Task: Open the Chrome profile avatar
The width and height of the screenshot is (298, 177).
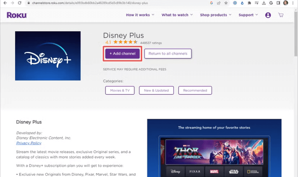Action: tap(286, 3)
